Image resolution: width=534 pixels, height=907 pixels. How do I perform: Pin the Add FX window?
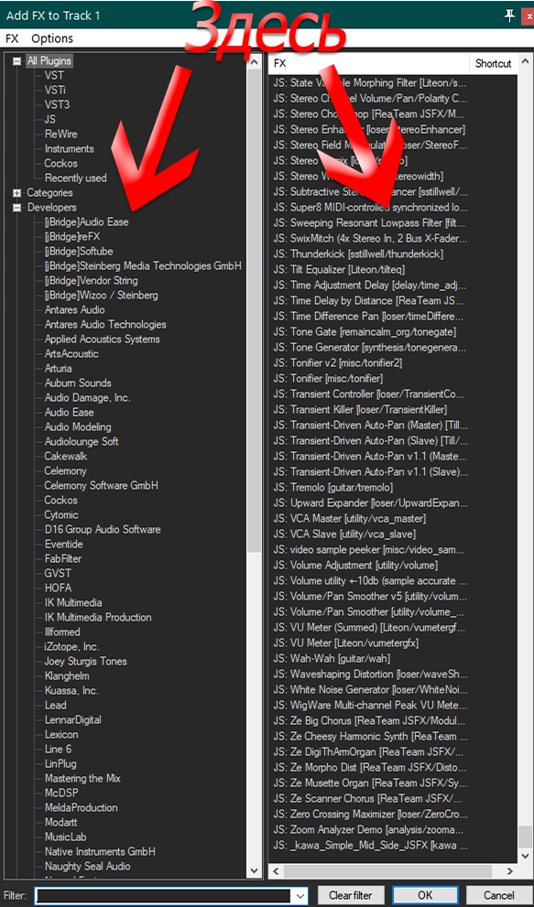[x=509, y=16]
